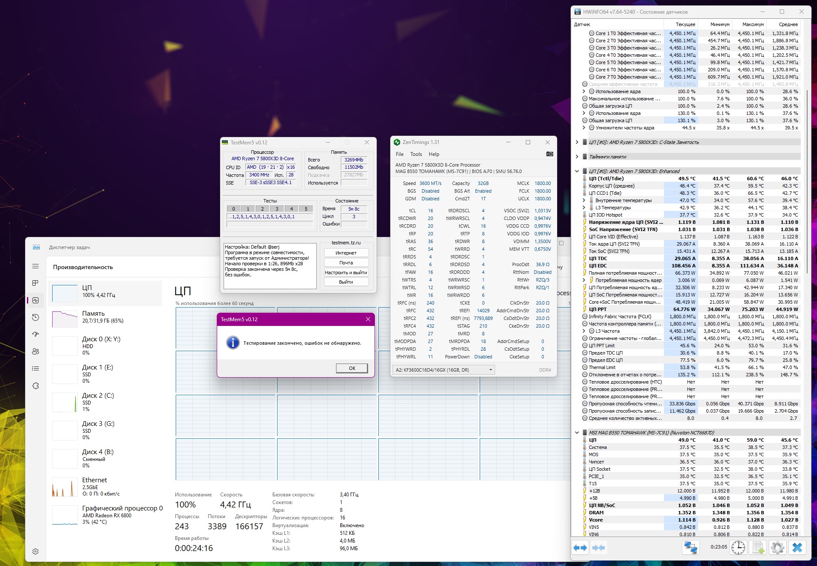
Task: Expand L3 Температуры row in HWiNFO
Action: coord(584,208)
